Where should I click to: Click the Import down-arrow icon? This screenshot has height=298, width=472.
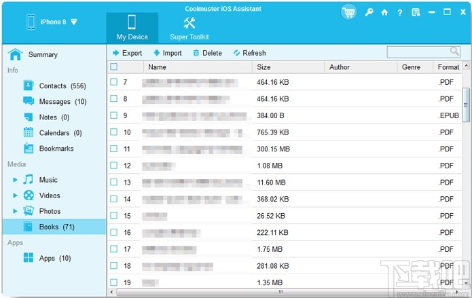156,53
